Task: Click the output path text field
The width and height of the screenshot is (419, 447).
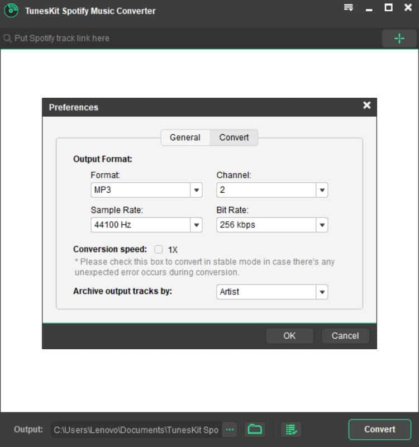Action: point(136,429)
